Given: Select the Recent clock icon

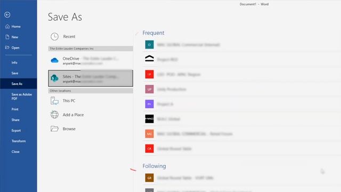Looking at the screenshot, I should click(x=54, y=37).
